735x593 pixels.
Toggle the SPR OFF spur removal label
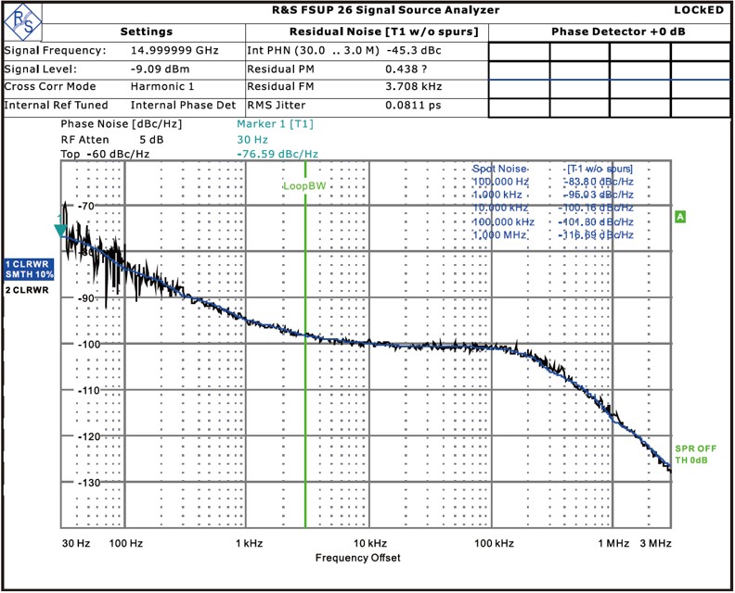coord(695,448)
